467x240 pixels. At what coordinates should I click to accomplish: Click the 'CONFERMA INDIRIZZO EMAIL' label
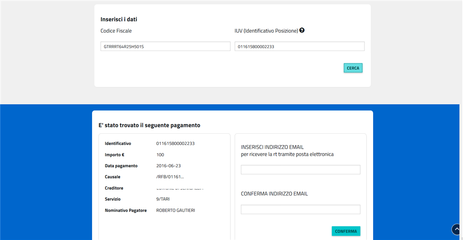pyautogui.click(x=274, y=194)
